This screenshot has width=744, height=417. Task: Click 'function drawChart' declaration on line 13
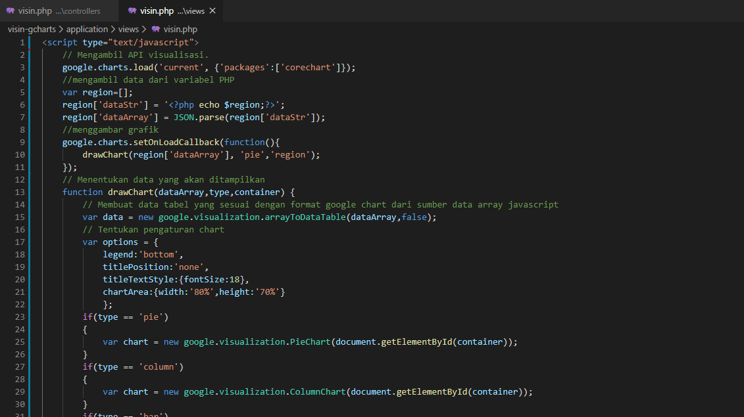(x=108, y=192)
